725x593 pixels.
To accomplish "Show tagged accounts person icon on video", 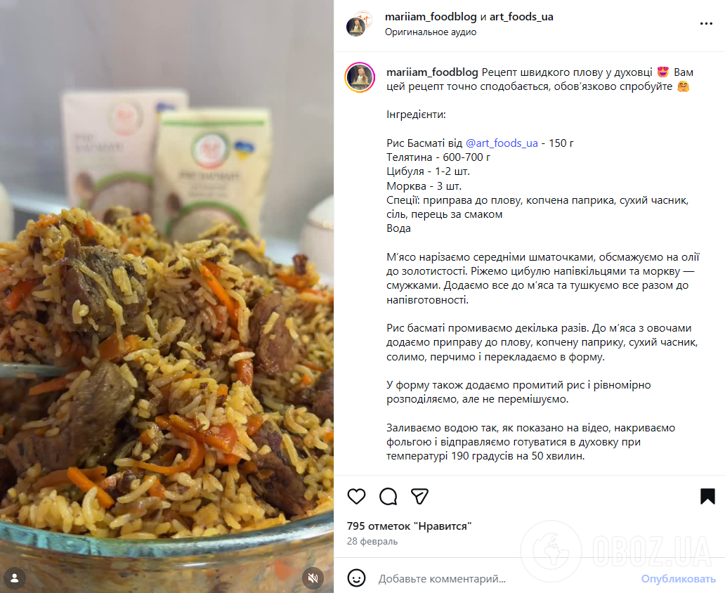I will pyautogui.click(x=15, y=578).
